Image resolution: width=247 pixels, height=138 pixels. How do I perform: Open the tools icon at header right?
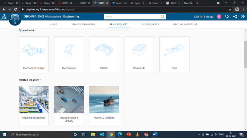pos(243,17)
